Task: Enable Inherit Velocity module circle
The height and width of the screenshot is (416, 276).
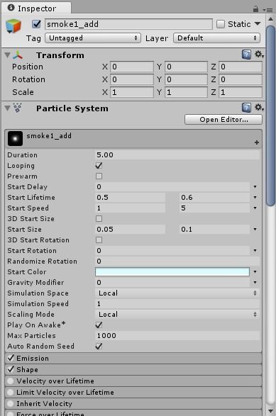Action: (11, 403)
